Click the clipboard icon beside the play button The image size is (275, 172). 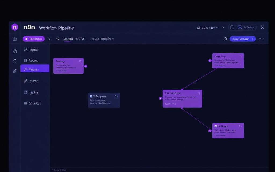click(232, 27)
